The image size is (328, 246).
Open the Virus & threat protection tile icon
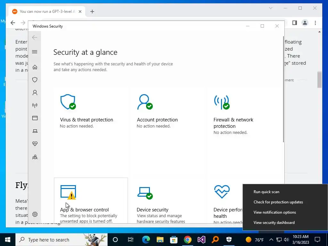(68, 102)
